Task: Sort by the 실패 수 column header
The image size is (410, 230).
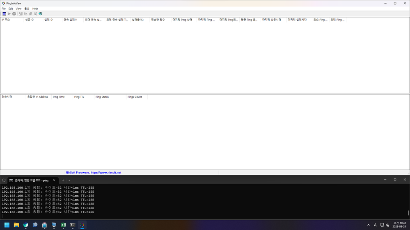Action: pos(53,20)
